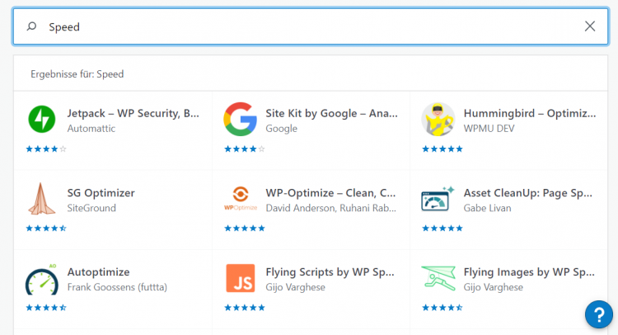This screenshot has height=335, width=618.
Task: Click the Hummingbird five-star rating
Action: coord(442,149)
